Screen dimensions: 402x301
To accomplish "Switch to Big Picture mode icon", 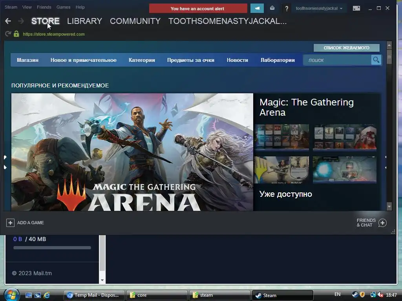I will click(x=356, y=8).
